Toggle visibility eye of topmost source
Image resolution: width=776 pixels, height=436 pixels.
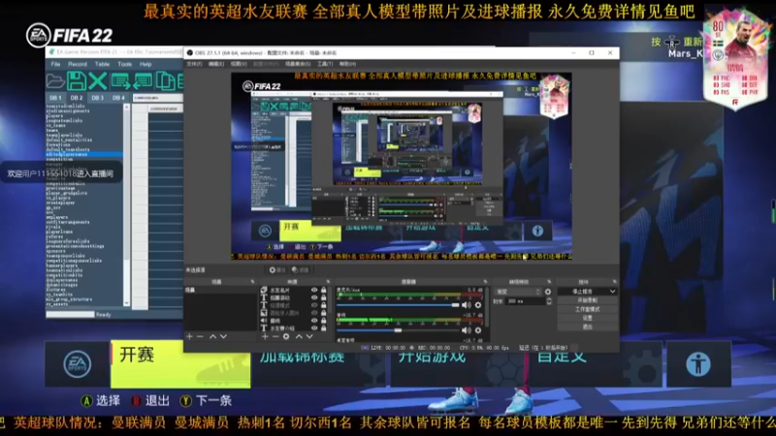tap(314, 290)
